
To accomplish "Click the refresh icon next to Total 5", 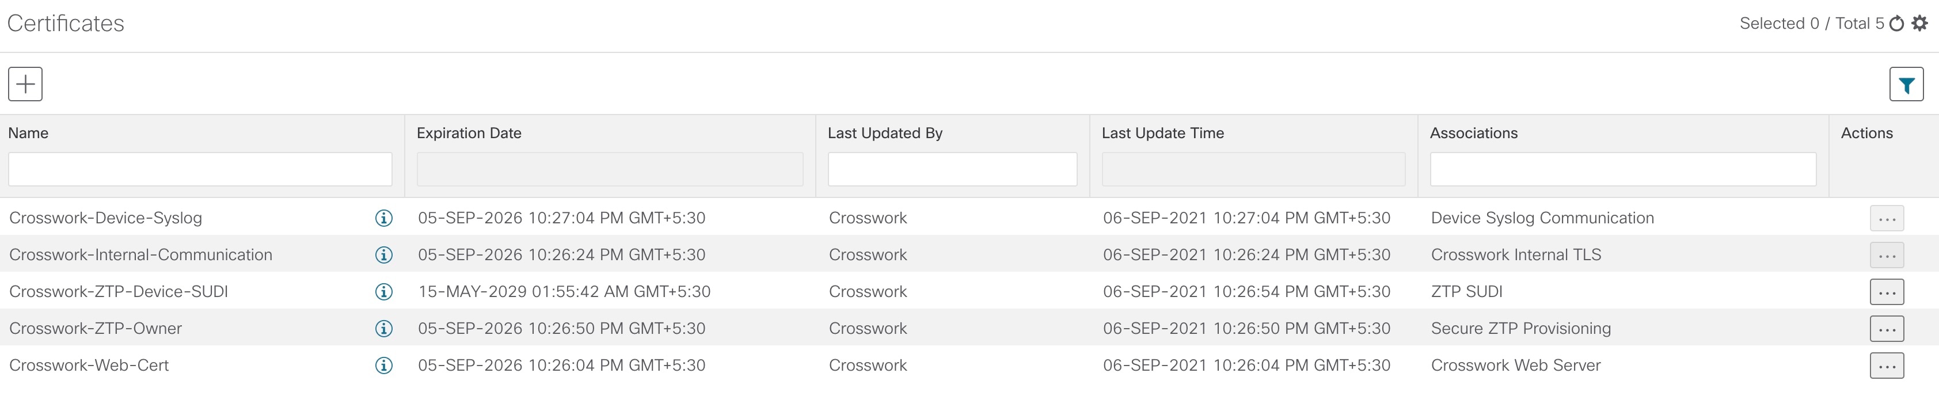I will [1897, 24].
